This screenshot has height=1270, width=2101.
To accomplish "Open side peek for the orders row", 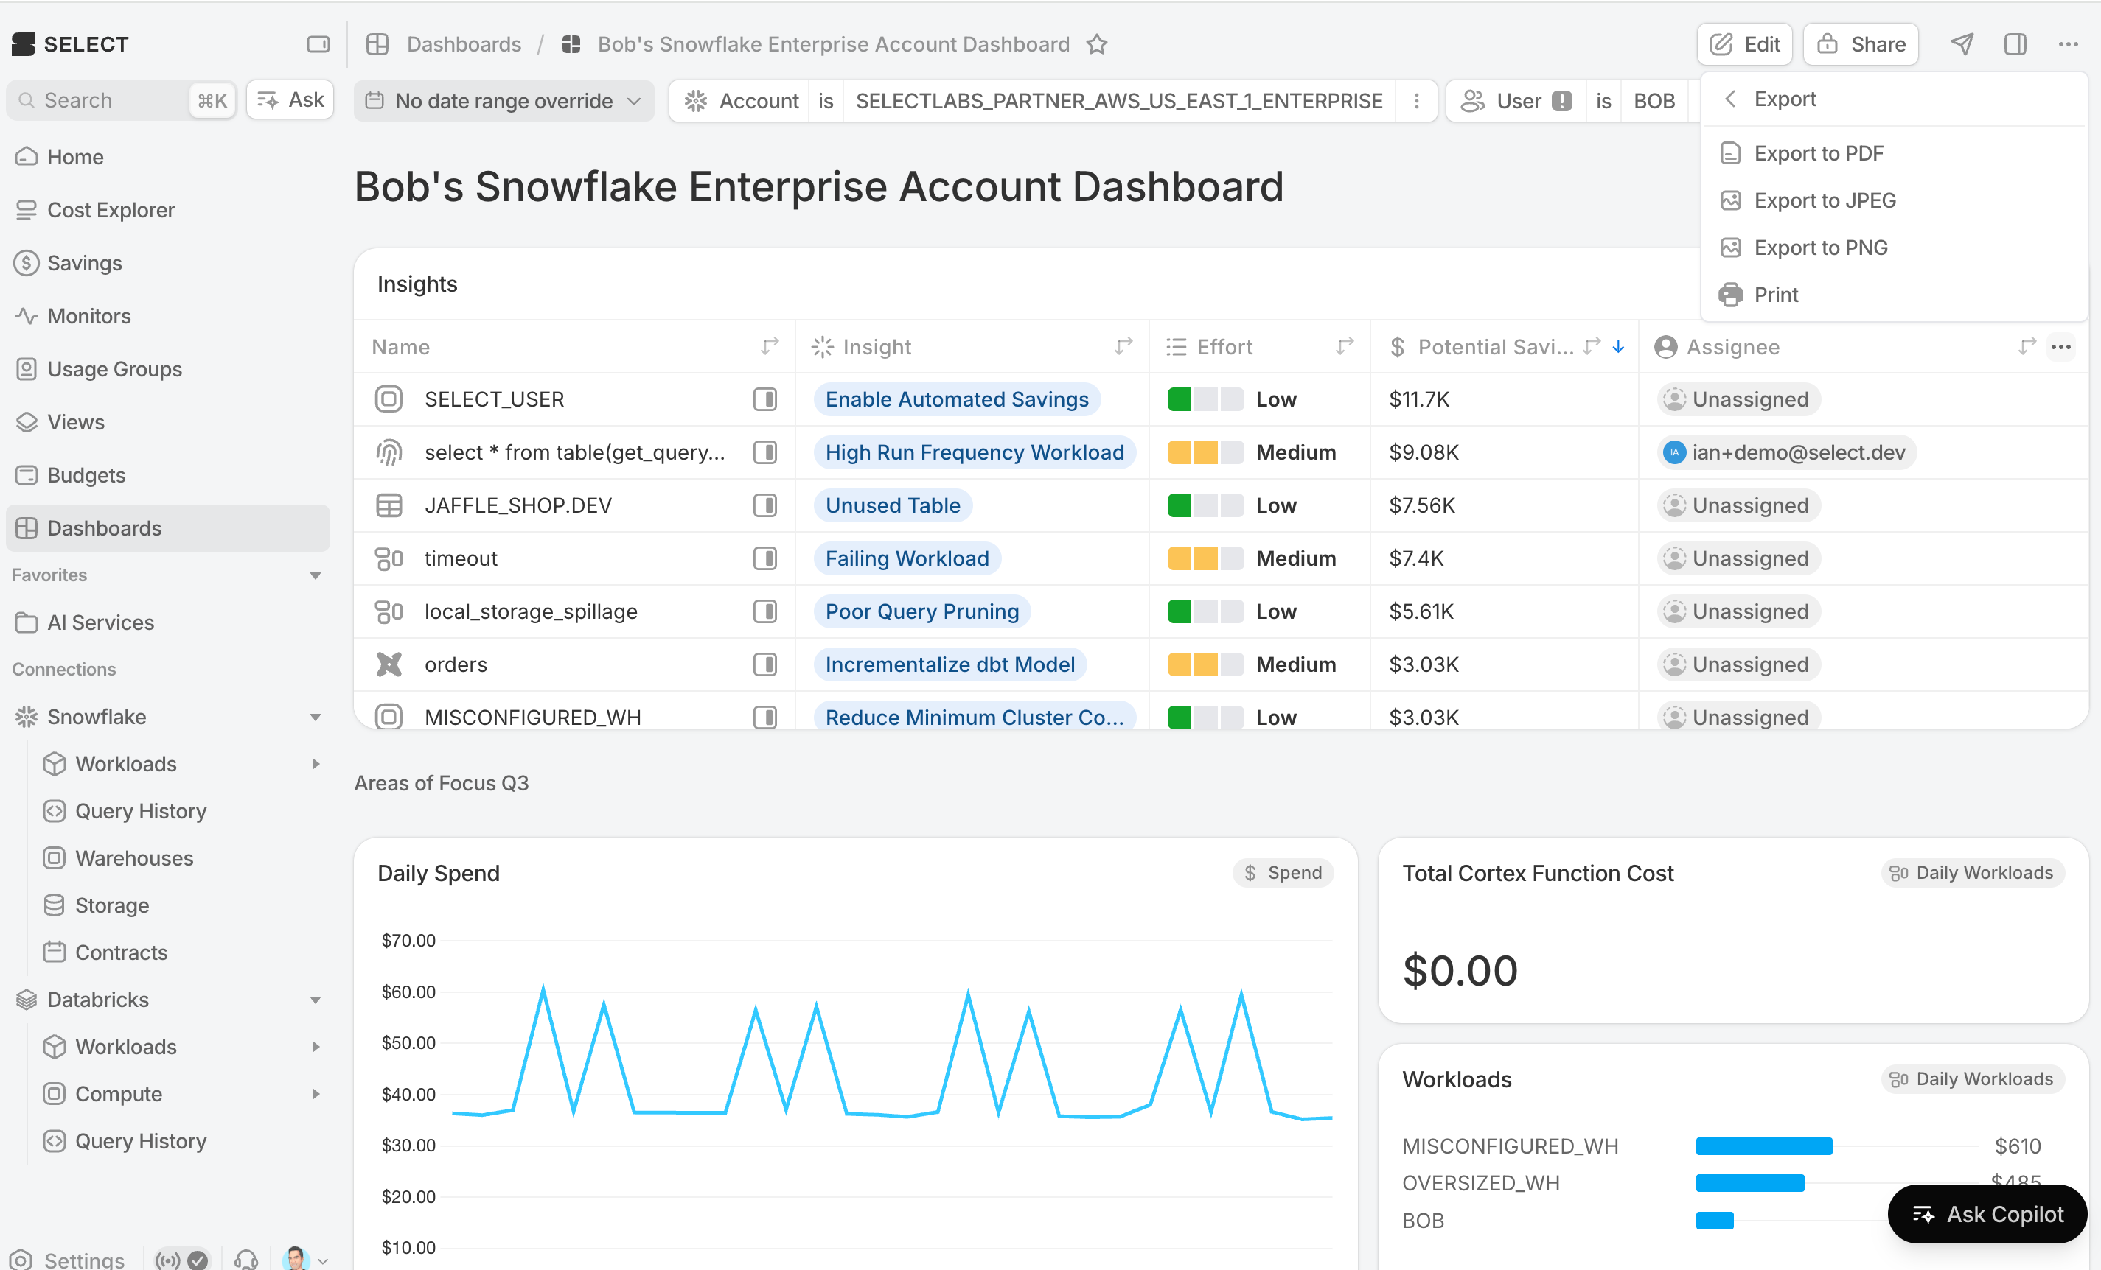I will tap(765, 664).
